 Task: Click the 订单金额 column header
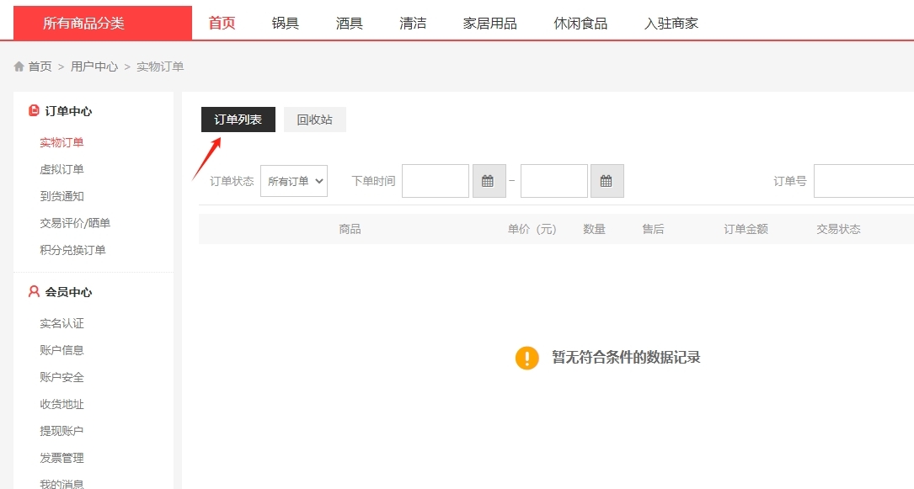[x=746, y=230]
